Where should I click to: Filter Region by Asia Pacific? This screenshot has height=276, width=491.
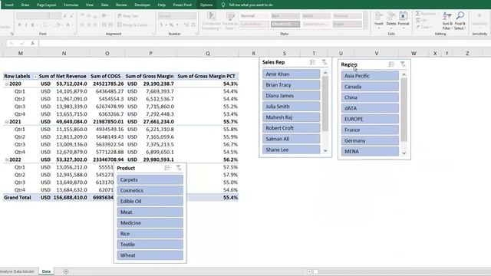[x=370, y=76]
